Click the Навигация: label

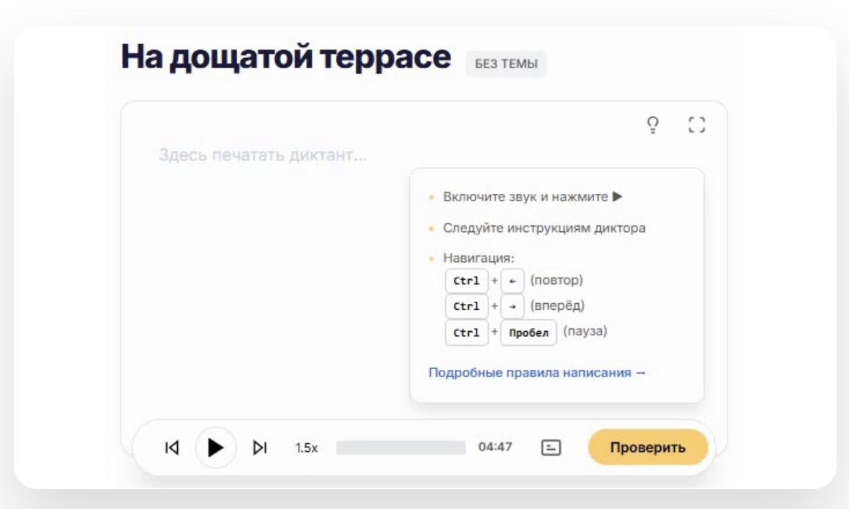click(479, 258)
